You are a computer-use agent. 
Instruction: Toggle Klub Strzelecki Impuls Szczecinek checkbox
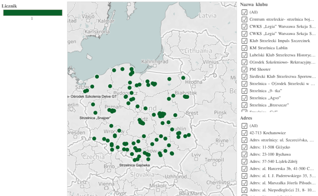[x=245, y=41]
